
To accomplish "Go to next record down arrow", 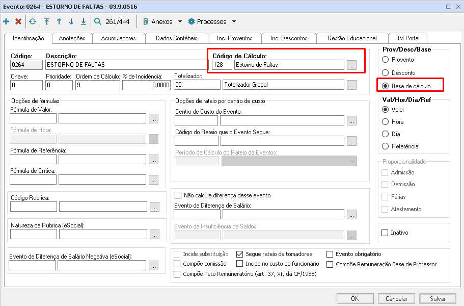I will 71,21.
